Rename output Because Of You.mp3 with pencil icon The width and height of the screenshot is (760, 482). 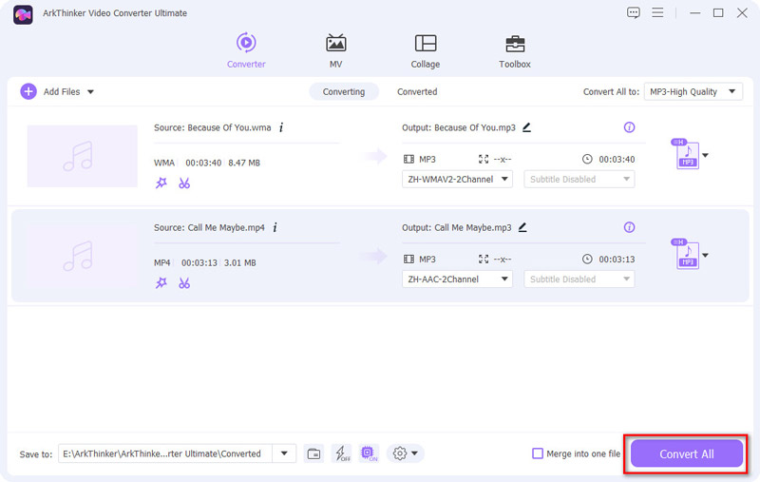pyautogui.click(x=526, y=127)
